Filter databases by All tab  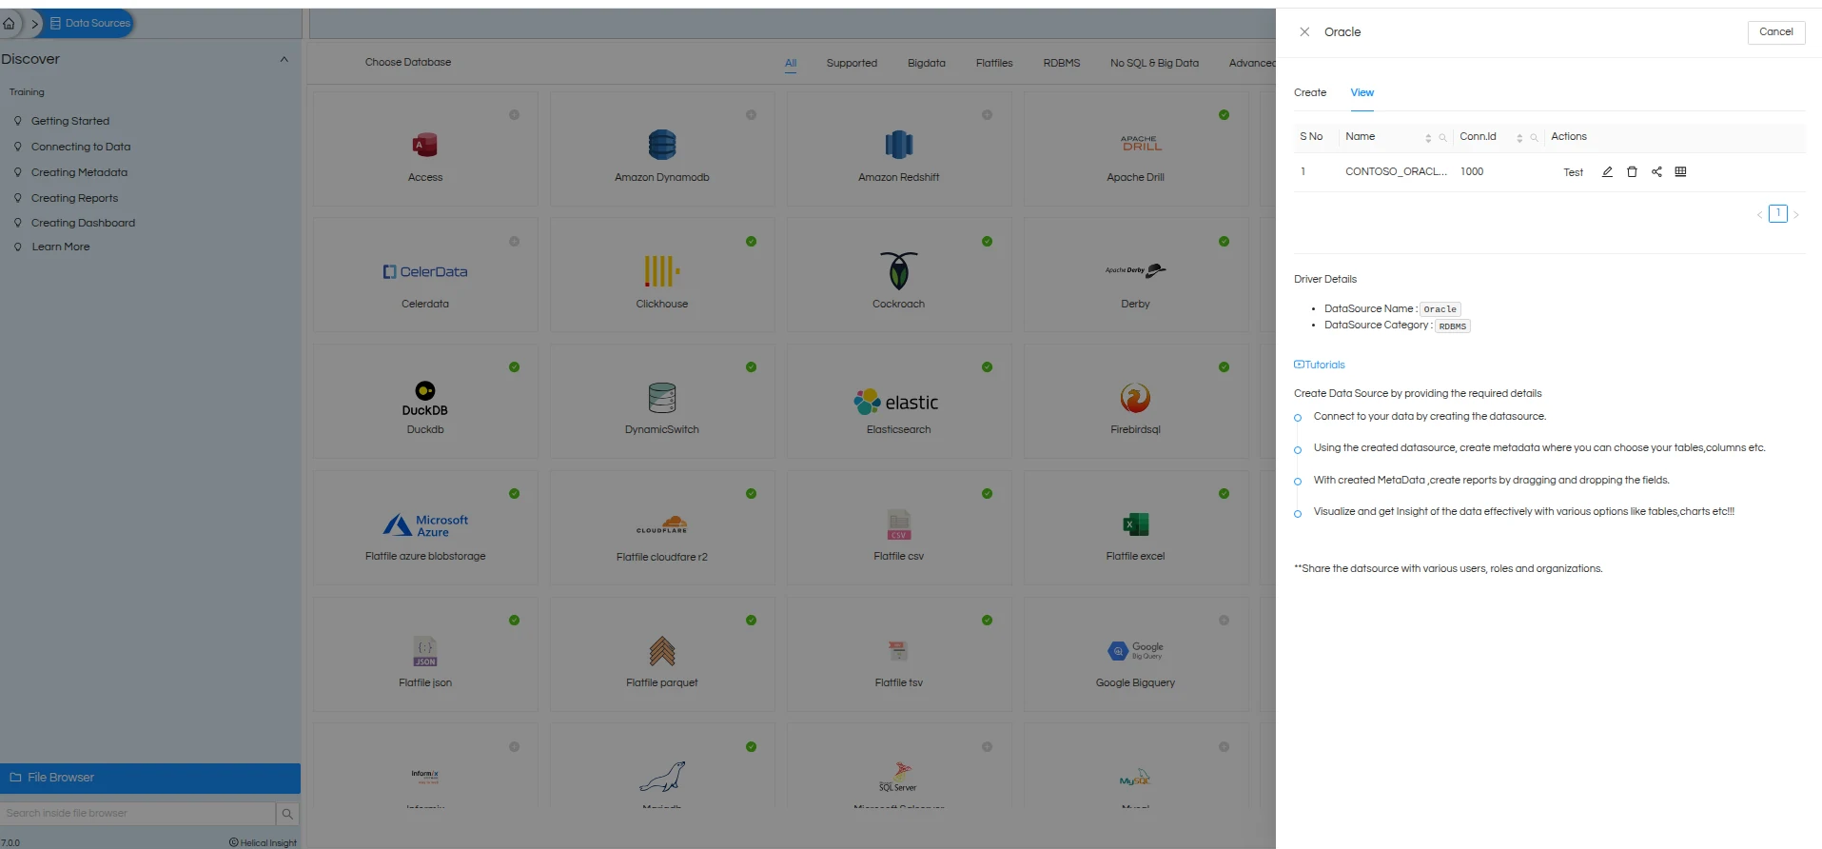pyautogui.click(x=791, y=63)
